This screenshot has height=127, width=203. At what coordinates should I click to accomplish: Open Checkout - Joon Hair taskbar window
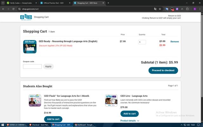click(x=39, y=125)
